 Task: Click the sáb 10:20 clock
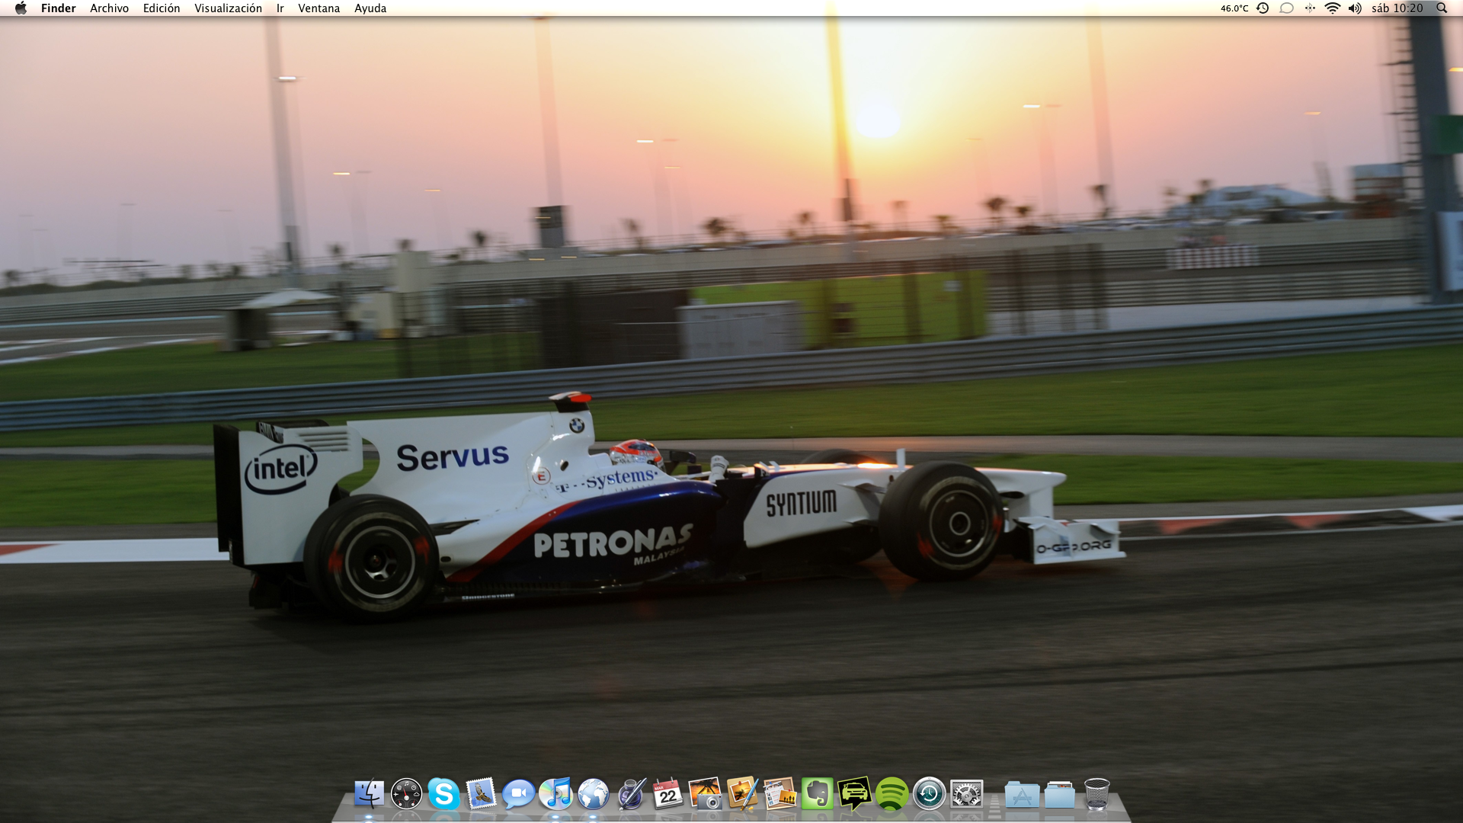coord(1397,8)
